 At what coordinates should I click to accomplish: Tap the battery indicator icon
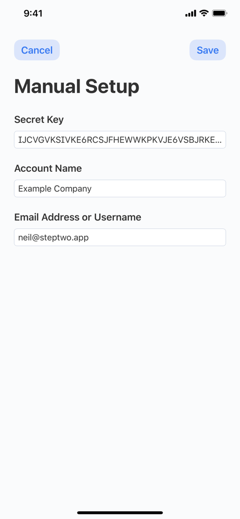point(219,13)
